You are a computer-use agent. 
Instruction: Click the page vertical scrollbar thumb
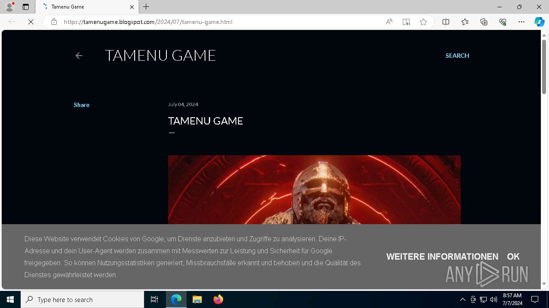(x=544, y=67)
